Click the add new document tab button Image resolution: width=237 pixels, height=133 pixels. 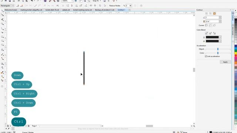[x=129, y=10]
